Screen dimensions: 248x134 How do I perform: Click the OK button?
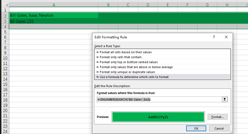click(x=196, y=128)
